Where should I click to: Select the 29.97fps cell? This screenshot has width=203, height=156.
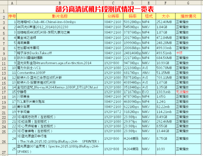tap(132, 122)
